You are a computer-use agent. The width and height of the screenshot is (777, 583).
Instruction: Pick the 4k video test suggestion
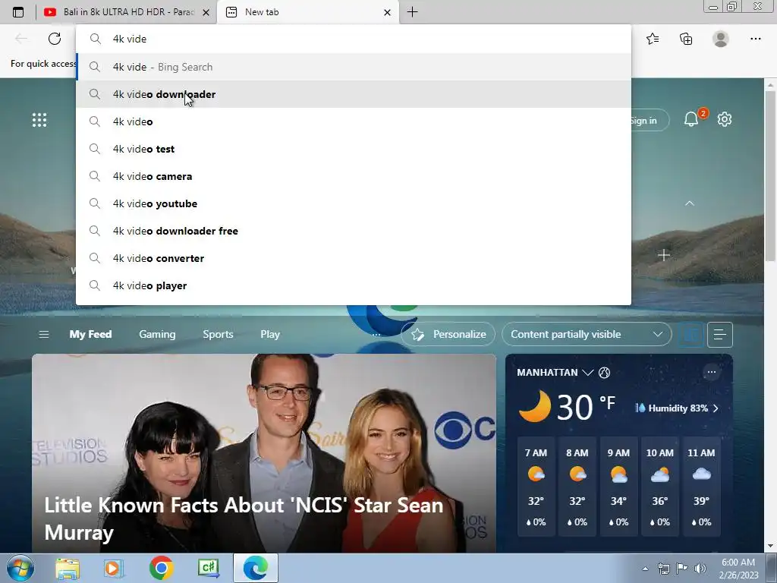tap(354, 149)
